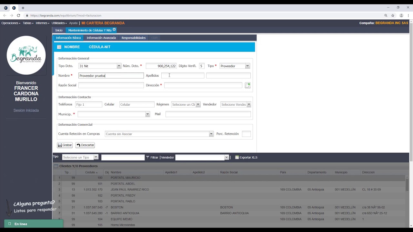Open the browser zoom magnifier icon

point(386,15)
